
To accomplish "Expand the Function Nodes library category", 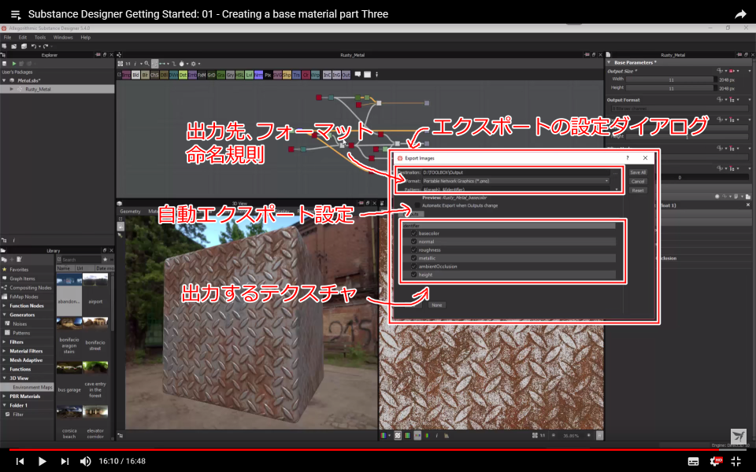I will point(5,306).
